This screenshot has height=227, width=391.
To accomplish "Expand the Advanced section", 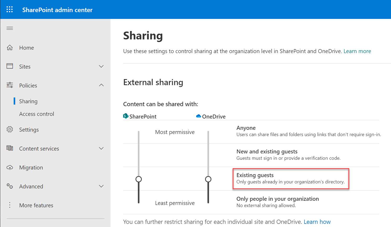I will pos(101,186).
